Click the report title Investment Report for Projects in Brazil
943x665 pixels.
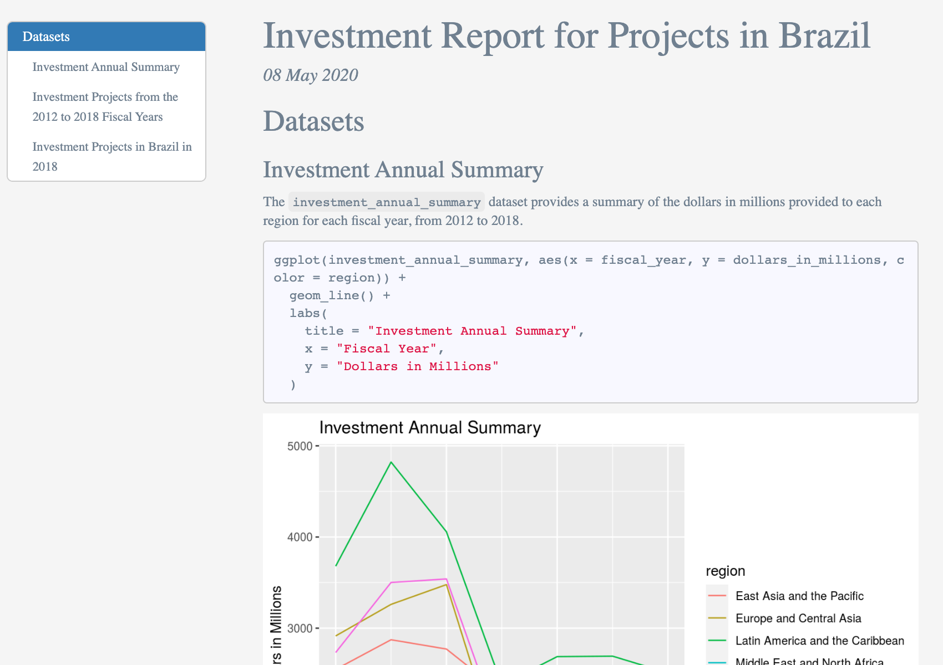(567, 35)
